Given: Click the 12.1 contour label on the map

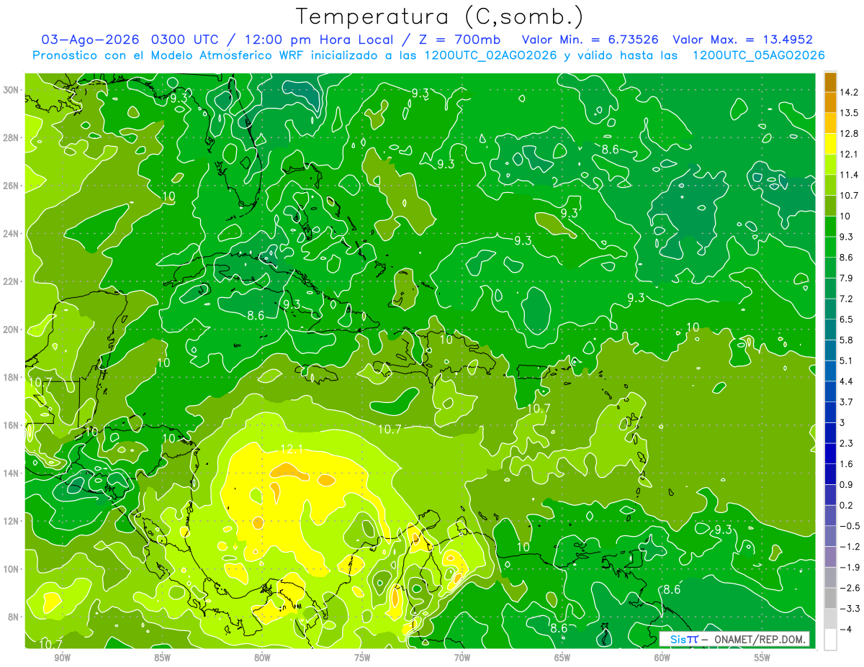Looking at the screenshot, I should (292, 449).
